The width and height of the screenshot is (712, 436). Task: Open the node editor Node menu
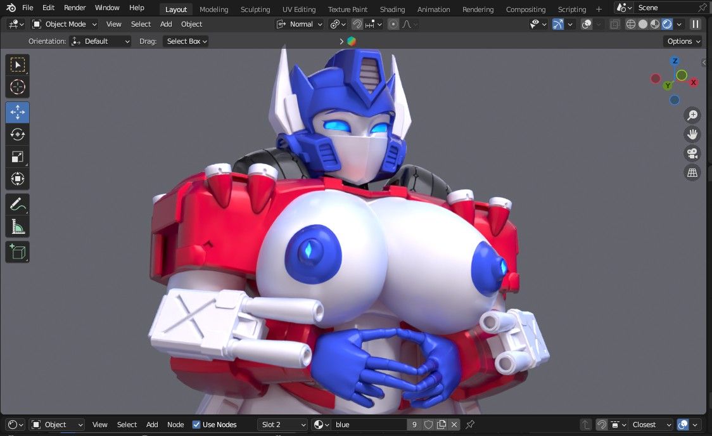point(175,425)
